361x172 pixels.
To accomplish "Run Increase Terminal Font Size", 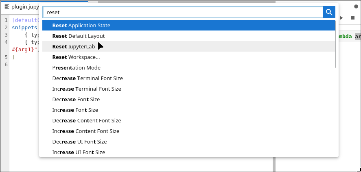I will [188, 89].
